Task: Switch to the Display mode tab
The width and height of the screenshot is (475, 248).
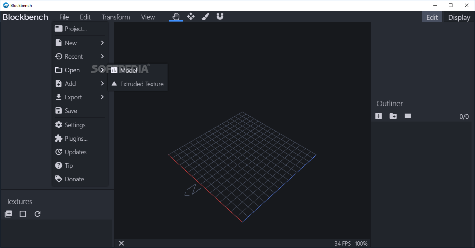Action: 459,17
